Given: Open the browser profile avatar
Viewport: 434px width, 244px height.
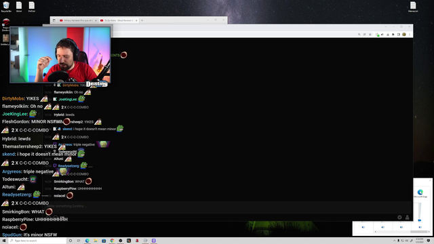Looking at the screenshot, I should point(404,35).
